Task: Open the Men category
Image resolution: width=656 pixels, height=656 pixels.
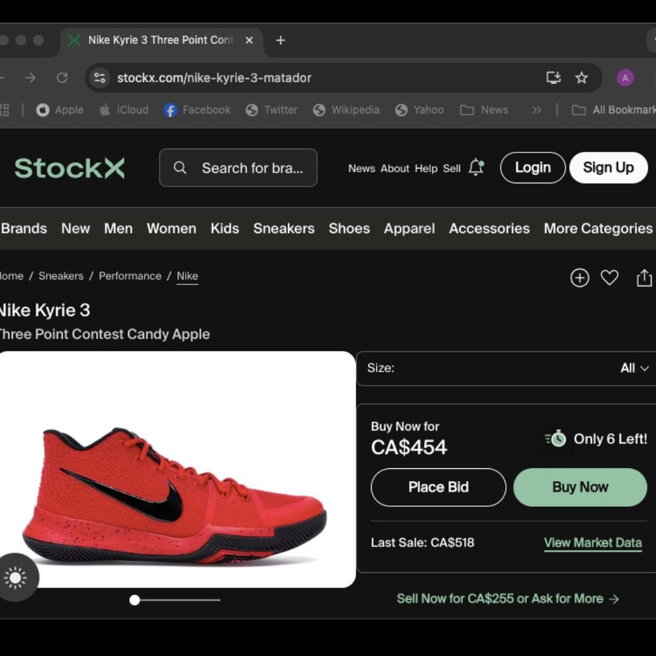Action: 118,228
